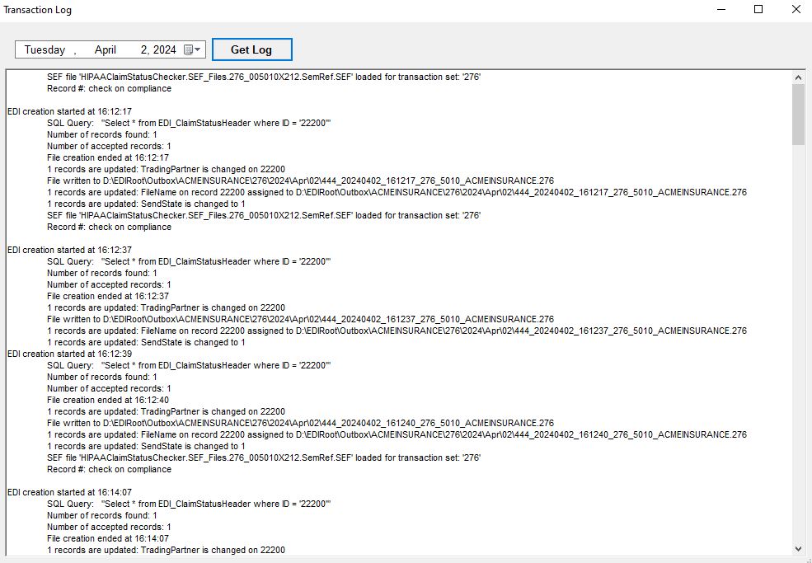This screenshot has height=563, width=812.
Task: Select the weekday 'Tuesday' in date field
Action: tap(45, 49)
